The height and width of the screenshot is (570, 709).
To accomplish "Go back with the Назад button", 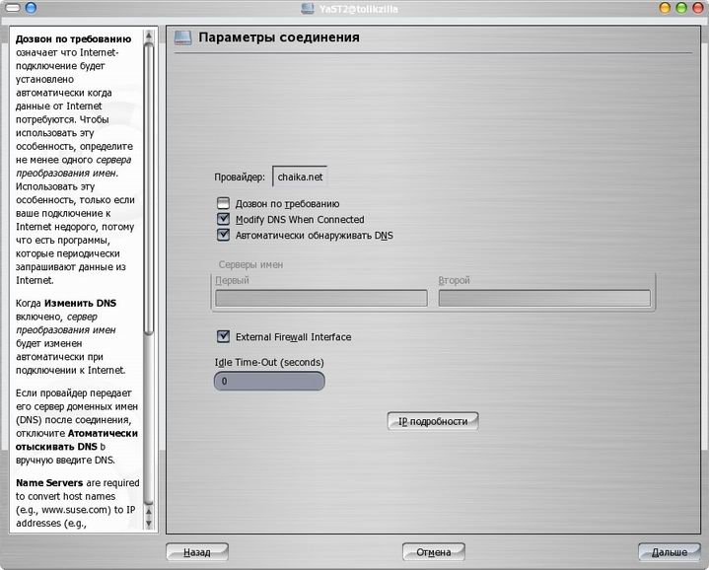I will click(x=197, y=552).
